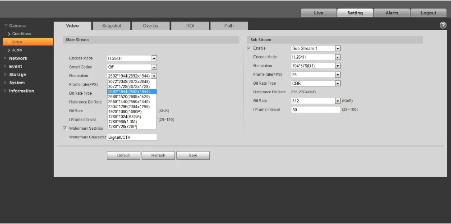This screenshot has height=224, width=451.
Task: Expand the System menu section
Action: 17,83
